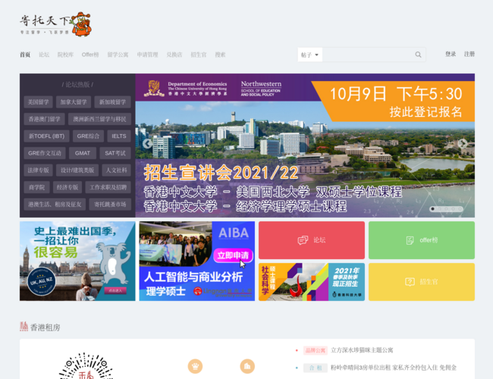Click the 香港租房 section heading
Image resolution: width=493 pixels, height=379 pixels.
[45, 327]
